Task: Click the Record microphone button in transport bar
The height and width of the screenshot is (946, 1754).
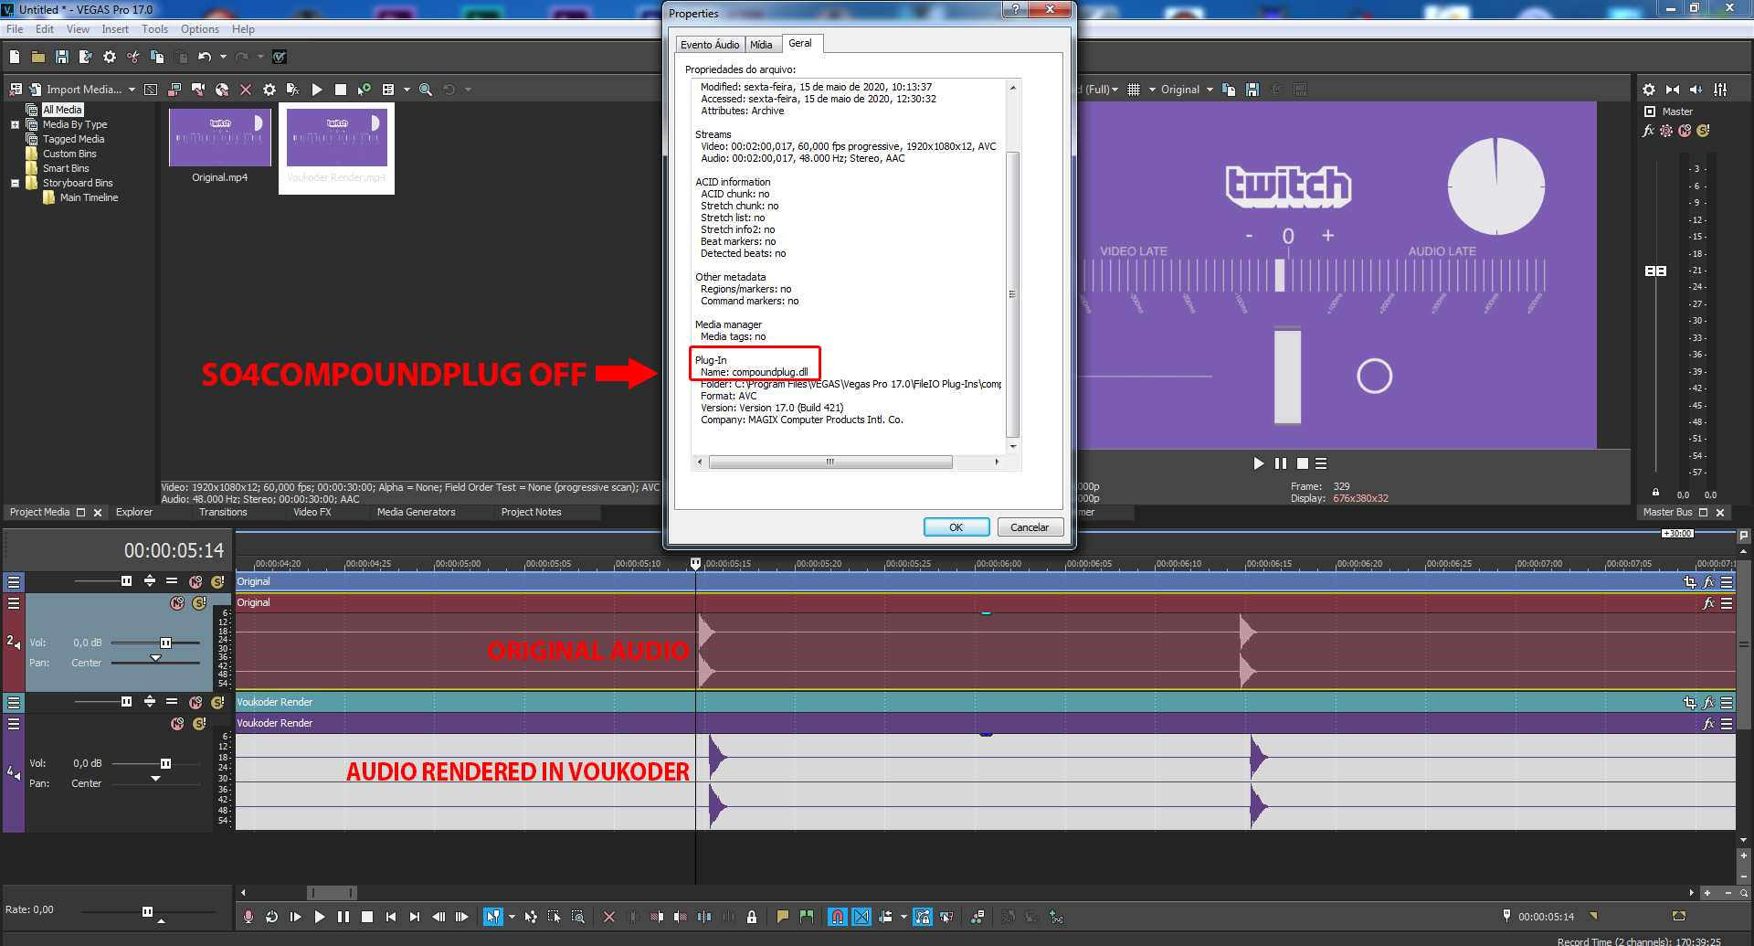Action: 248,917
